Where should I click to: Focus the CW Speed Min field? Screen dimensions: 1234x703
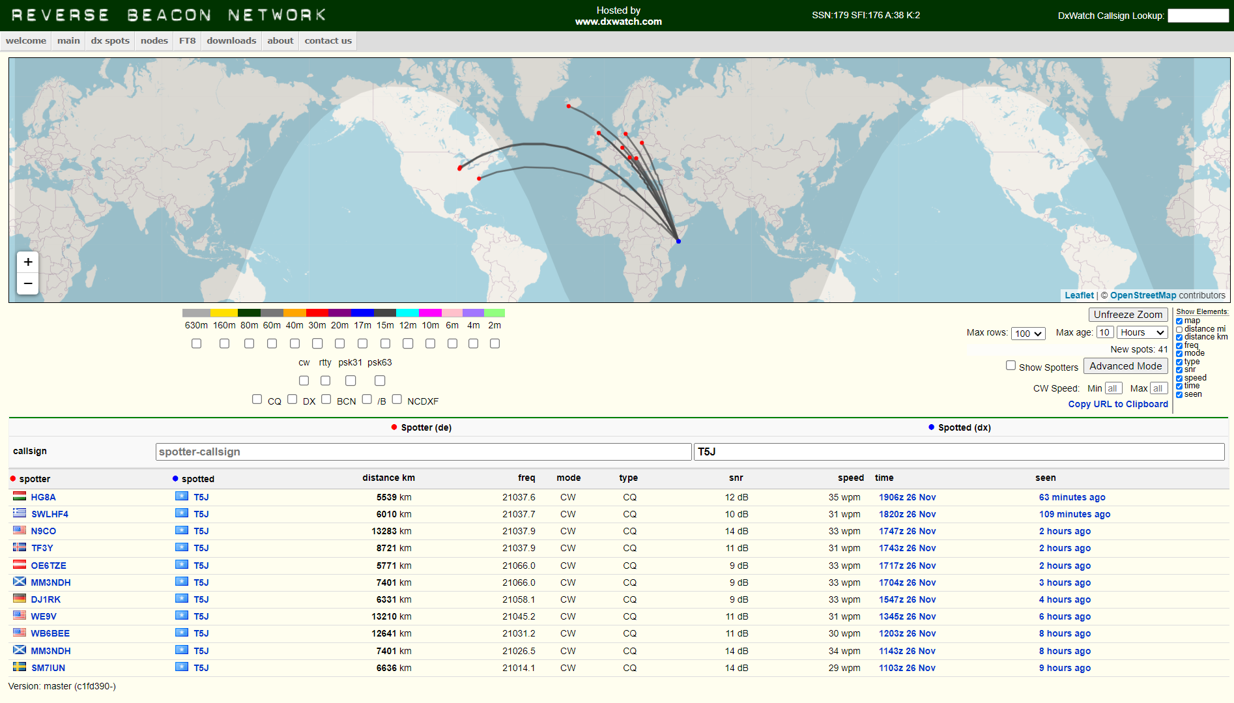click(x=1113, y=388)
